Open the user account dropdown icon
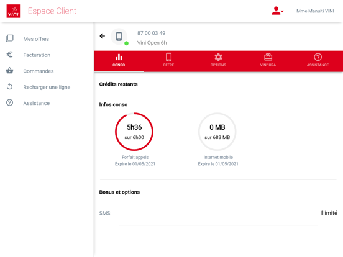The width and height of the screenshot is (343, 257). (x=278, y=11)
